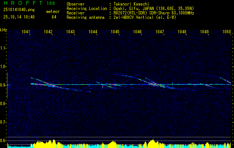
Task: Click the date stamp 25.10.14 10:40
Action: [x=19, y=17]
